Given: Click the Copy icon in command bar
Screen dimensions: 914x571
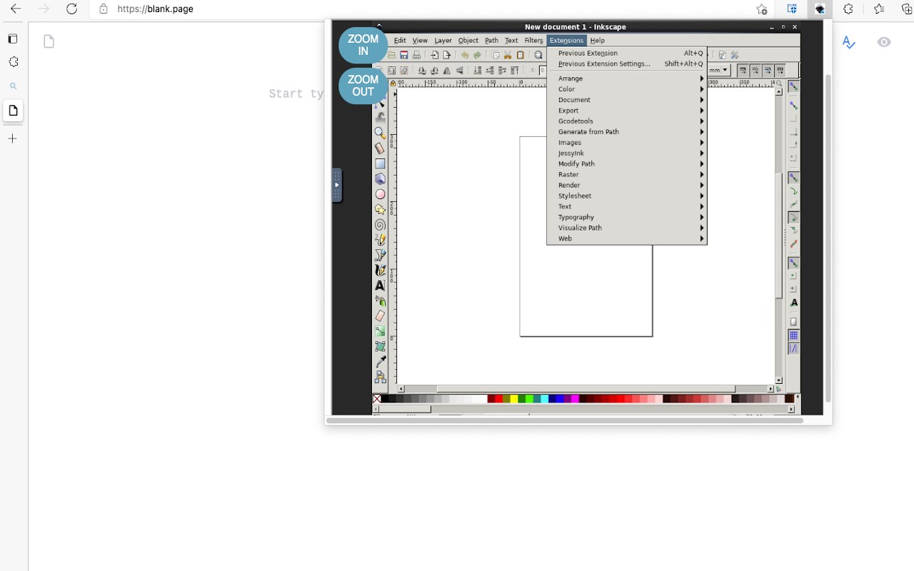Looking at the screenshot, I should 496,55.
